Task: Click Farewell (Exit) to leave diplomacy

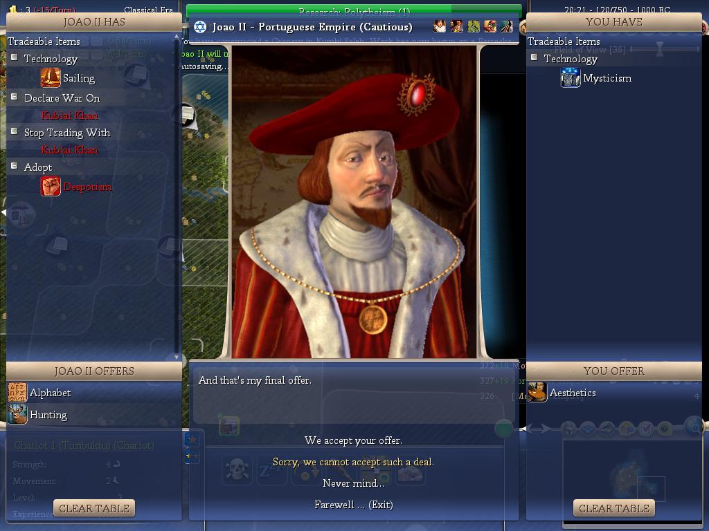Action: point(353,505)
